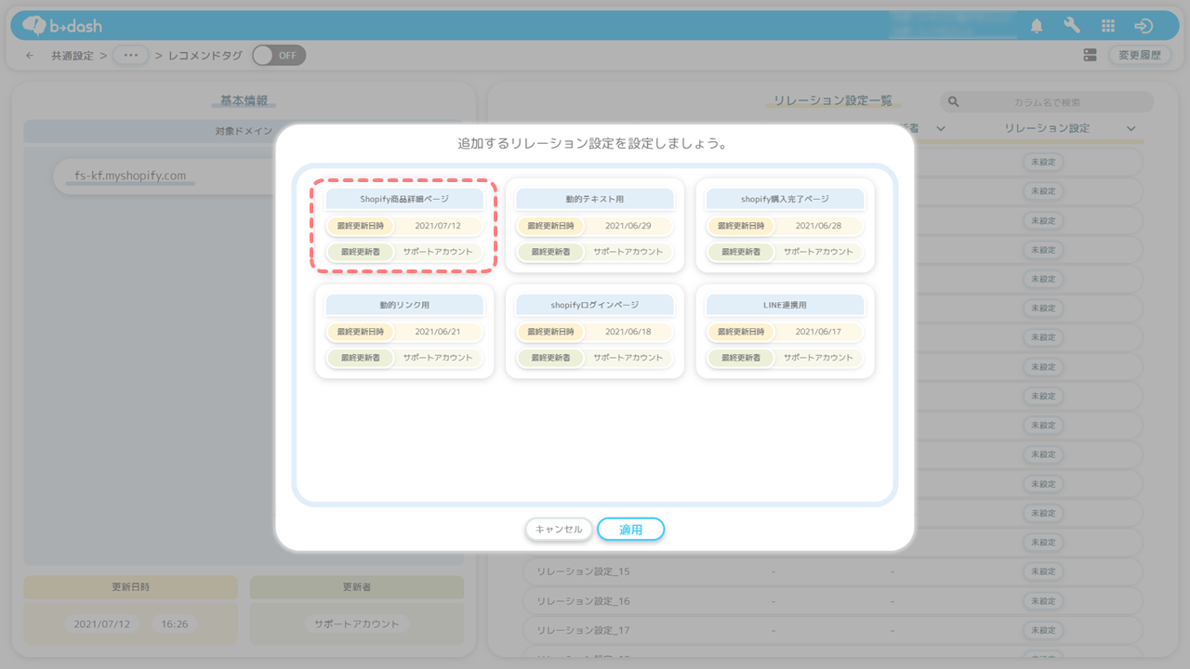Open the wrench settings icon
Viewport: 1190px width, 669px height.
[x=1072, y=26]
